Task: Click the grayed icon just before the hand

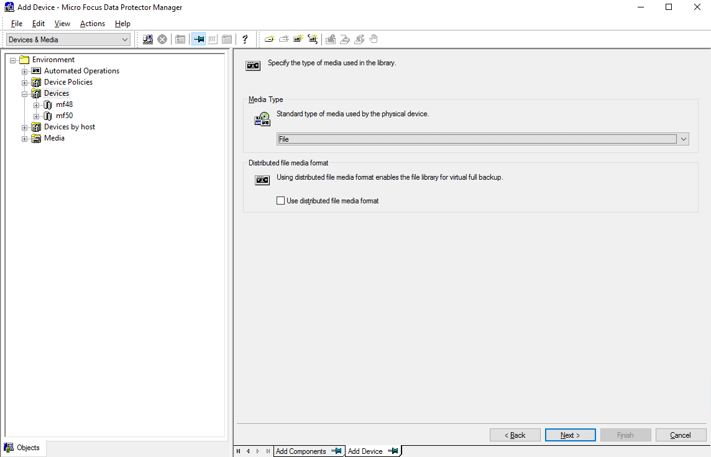Action: [359, 39]
